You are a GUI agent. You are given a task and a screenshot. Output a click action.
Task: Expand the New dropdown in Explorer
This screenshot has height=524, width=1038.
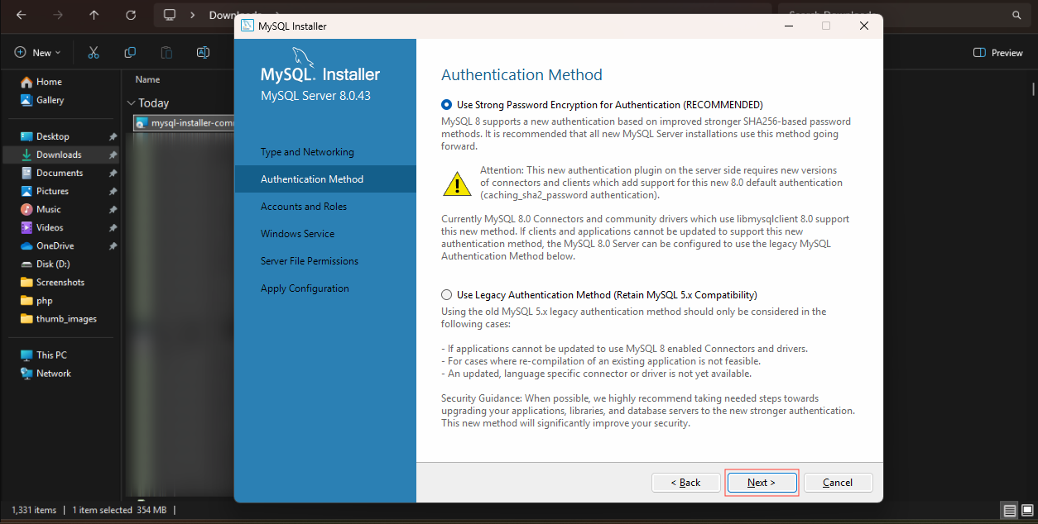37,53
